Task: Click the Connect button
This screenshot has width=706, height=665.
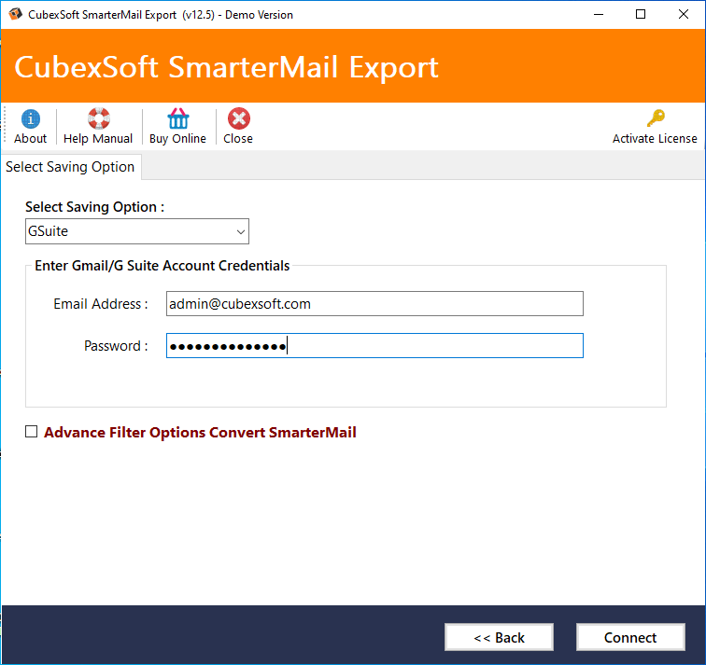Action: (630, 637)
